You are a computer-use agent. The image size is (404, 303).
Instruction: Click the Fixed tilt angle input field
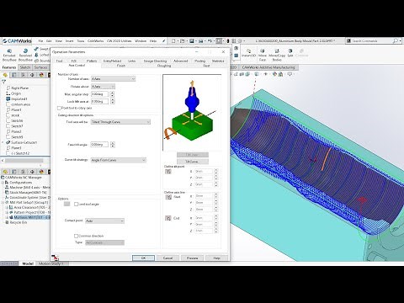coord(99,145)
